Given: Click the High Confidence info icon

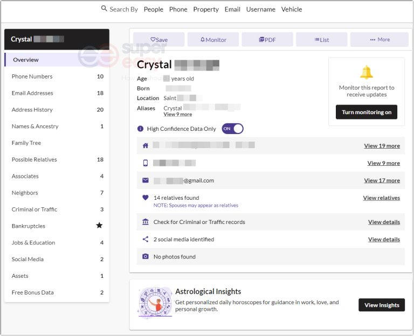Looking at the screenshot, I should [141, 129].
